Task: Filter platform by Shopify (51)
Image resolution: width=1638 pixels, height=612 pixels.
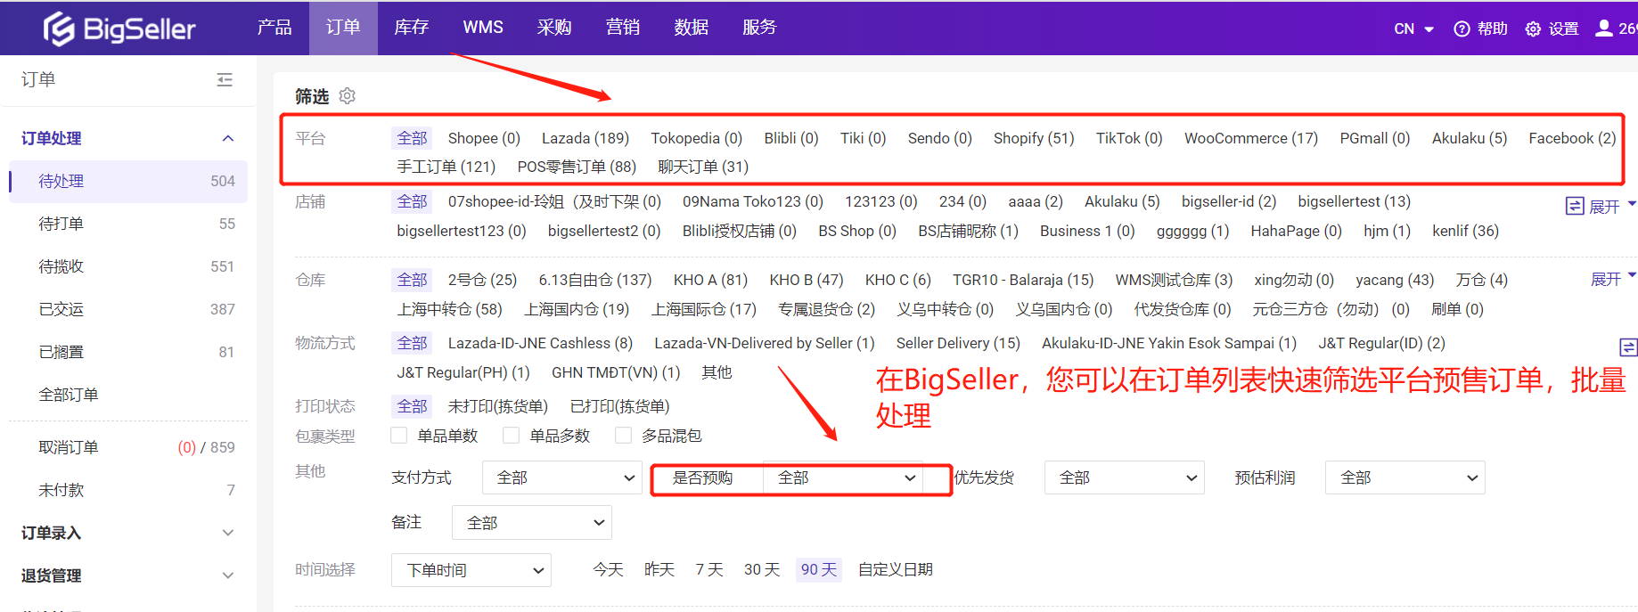Action: pyautogui.click(x=1034, y=138)
